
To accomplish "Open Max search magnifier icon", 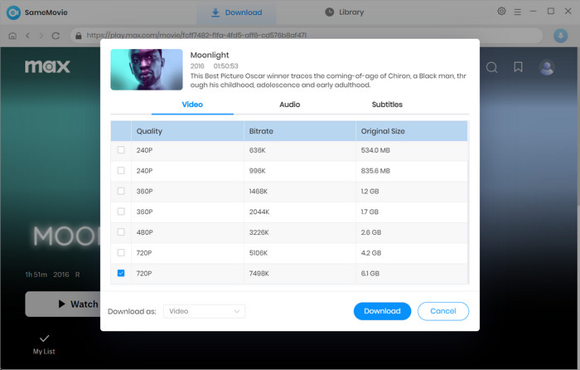I will click(x=491, y=67).
